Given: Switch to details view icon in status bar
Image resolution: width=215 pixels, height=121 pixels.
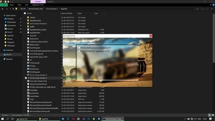Looking at the screenshot, I should point(209,115).
